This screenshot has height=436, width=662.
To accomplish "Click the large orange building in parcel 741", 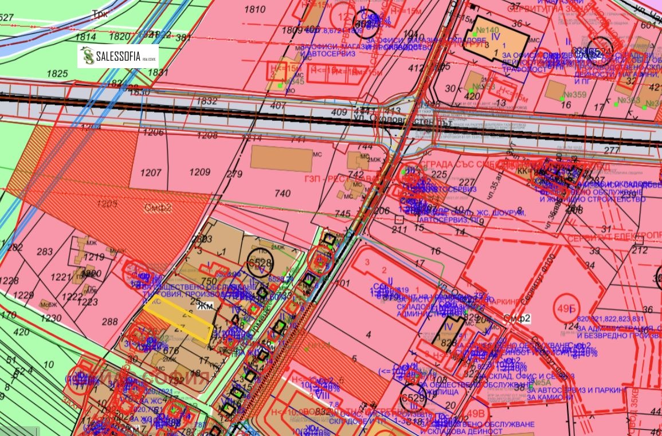I will tap(281, 159).
